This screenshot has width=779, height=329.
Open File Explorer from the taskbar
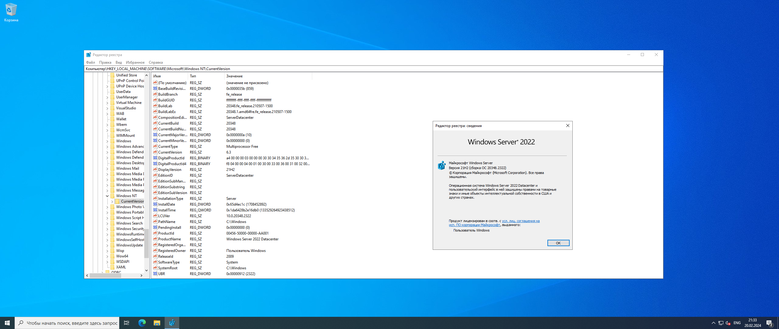click(x=157, y=323)
